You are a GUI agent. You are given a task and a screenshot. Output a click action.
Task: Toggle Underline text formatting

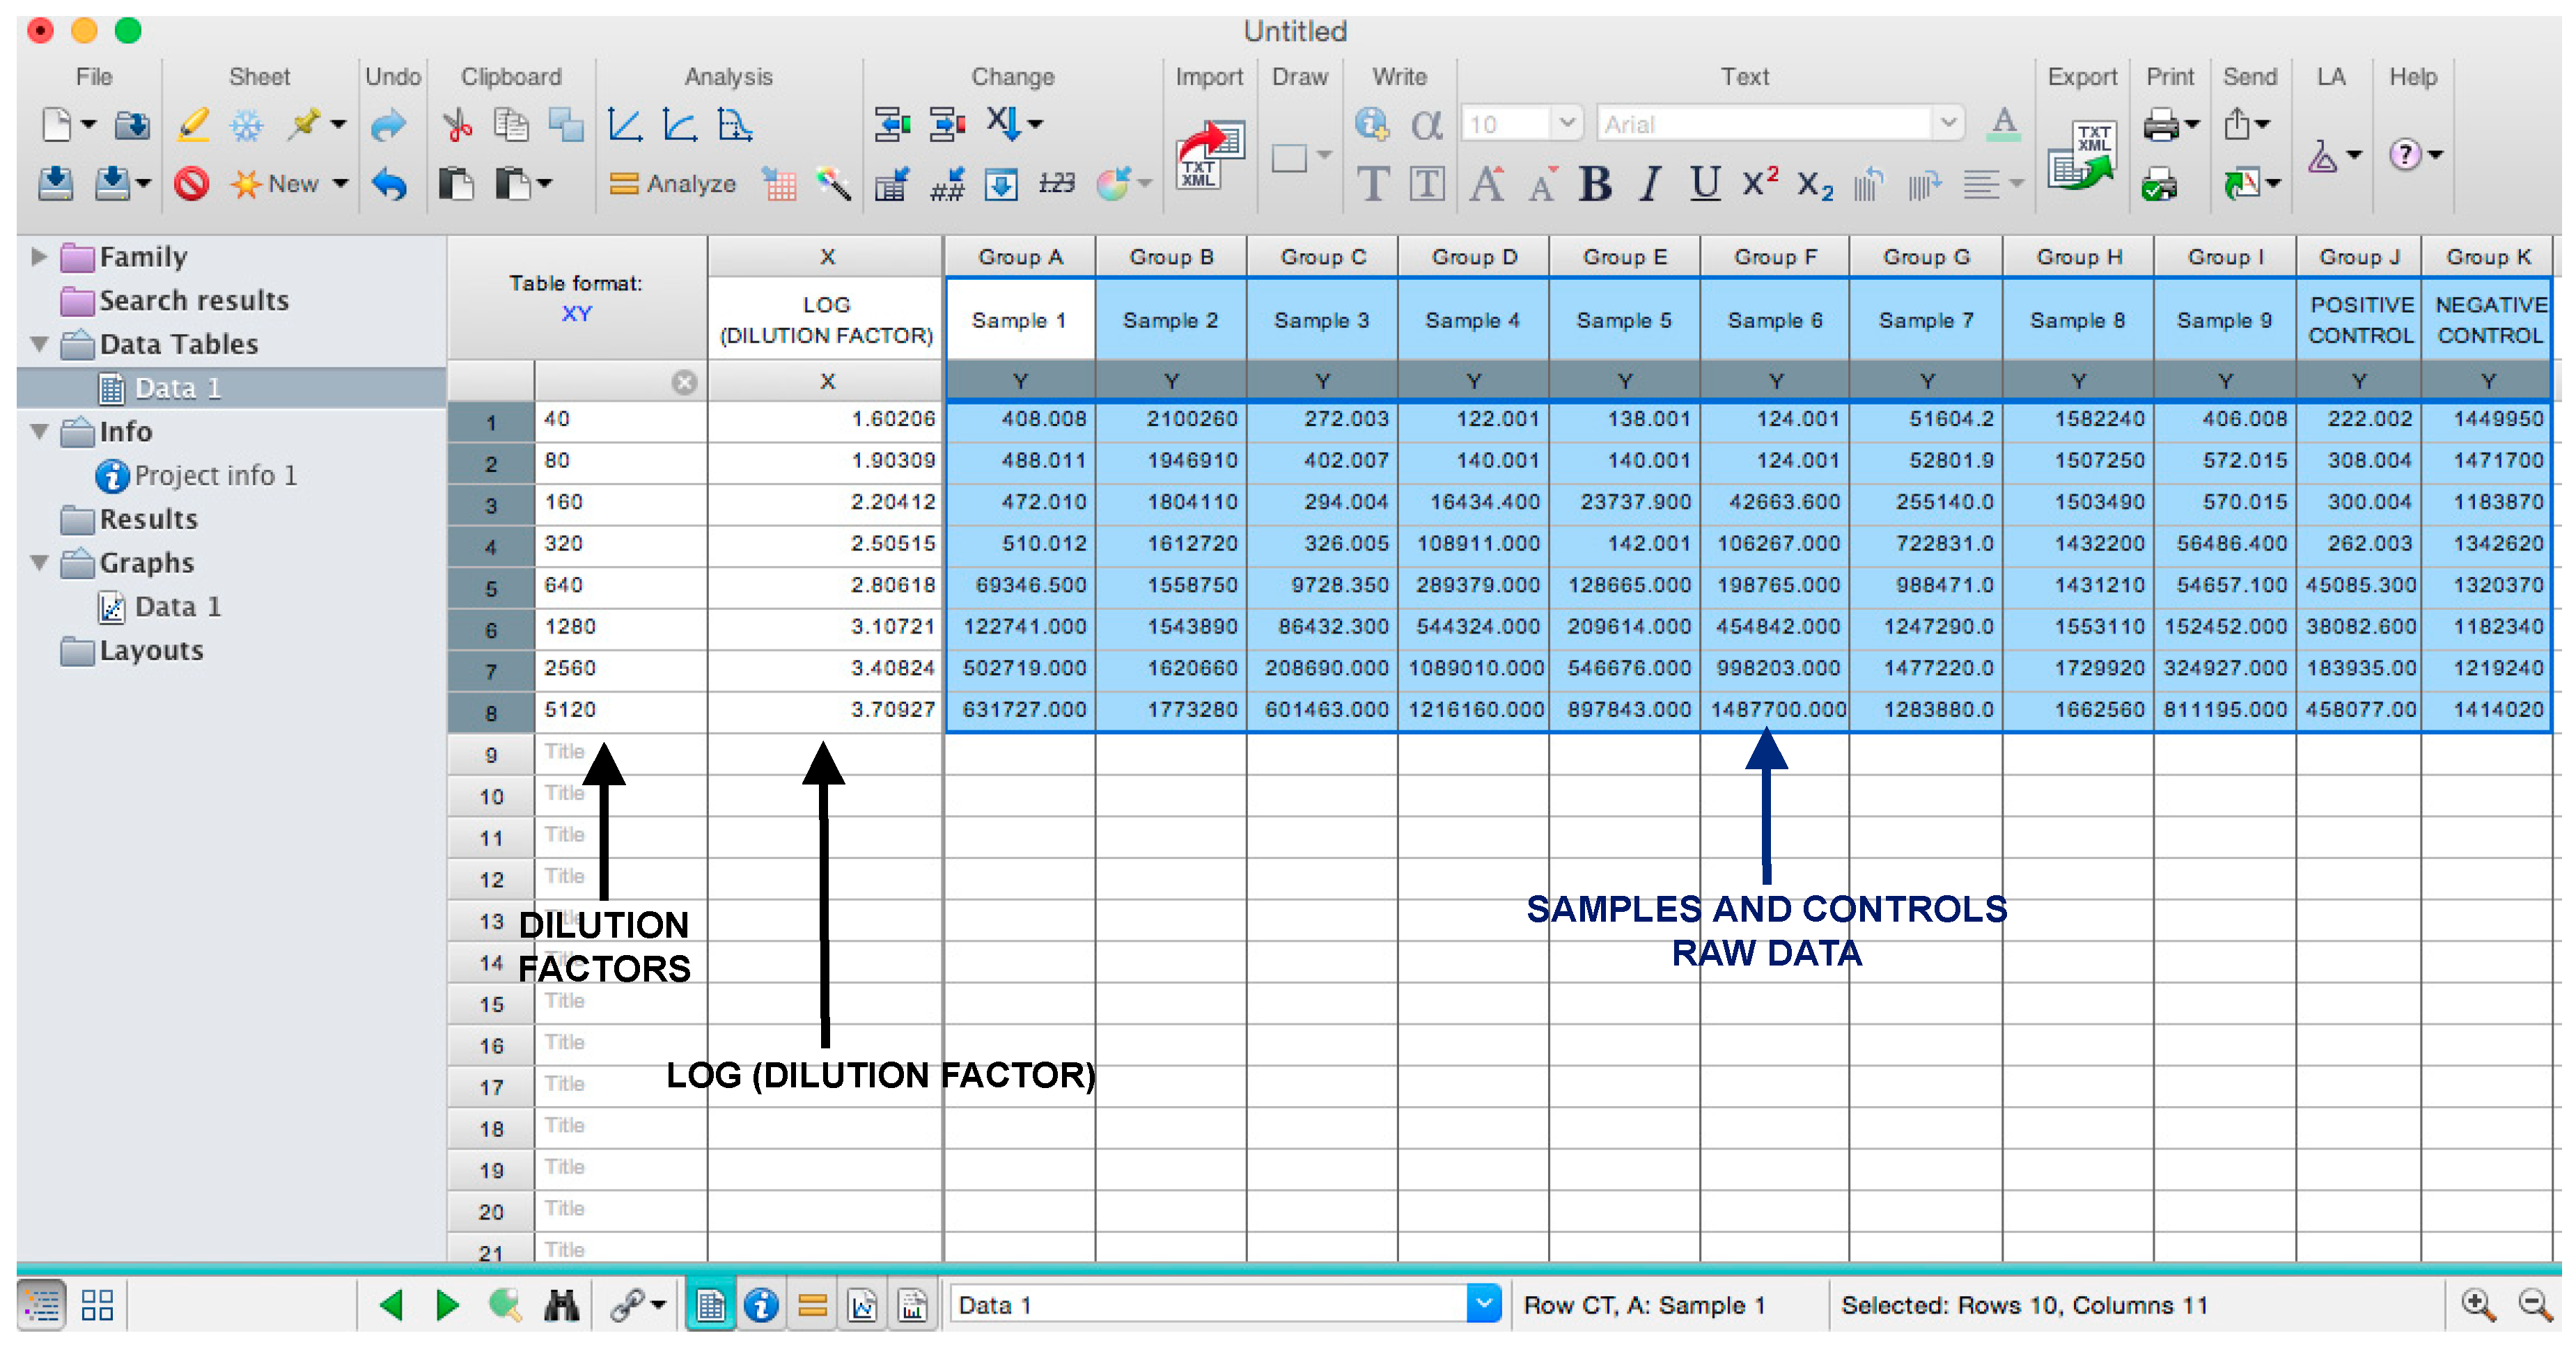tap(1704, 184)
